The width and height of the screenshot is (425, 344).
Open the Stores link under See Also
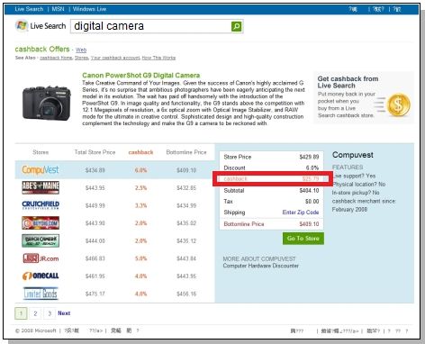click(x=81, y=58)
